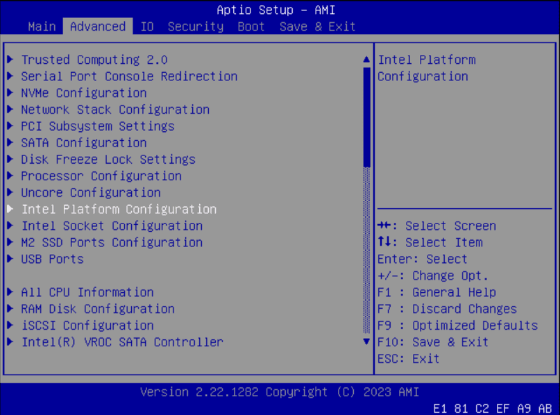Click the scrollbar up arrow
Screen dimensions: 560x415
(x=366, y=60)
